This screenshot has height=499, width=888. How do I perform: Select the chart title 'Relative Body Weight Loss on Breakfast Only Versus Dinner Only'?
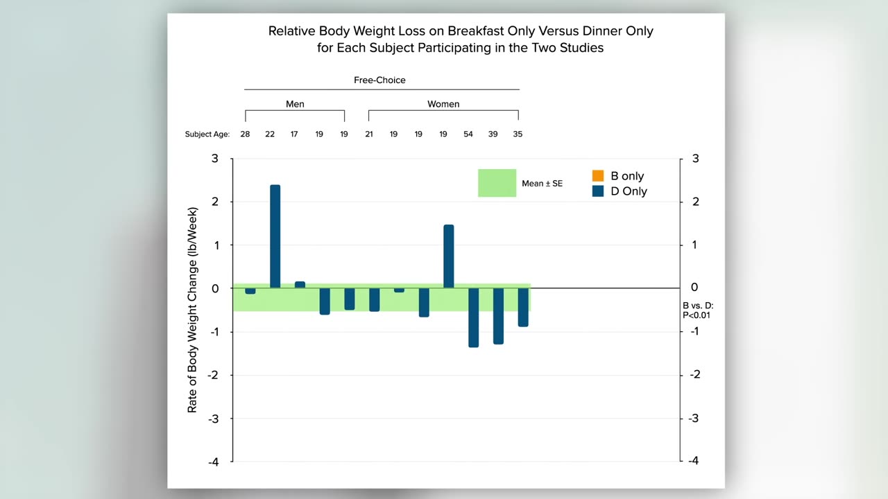pos(461,31)
